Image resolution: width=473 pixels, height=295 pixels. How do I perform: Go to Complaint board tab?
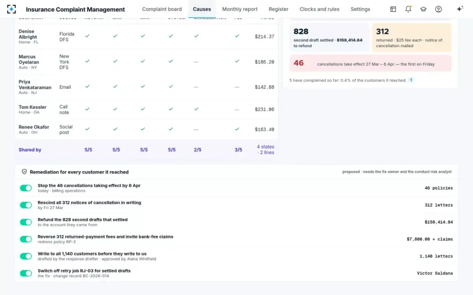tap(162, 9)
